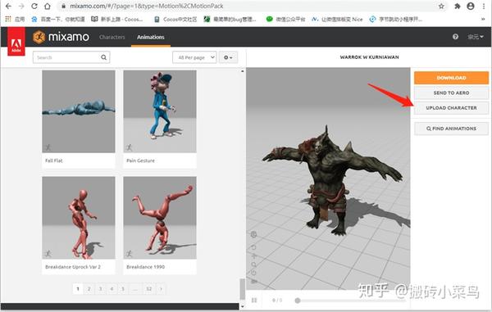Click the Find Animations button
The image size is (492, 312).
(x=451, y=129)
